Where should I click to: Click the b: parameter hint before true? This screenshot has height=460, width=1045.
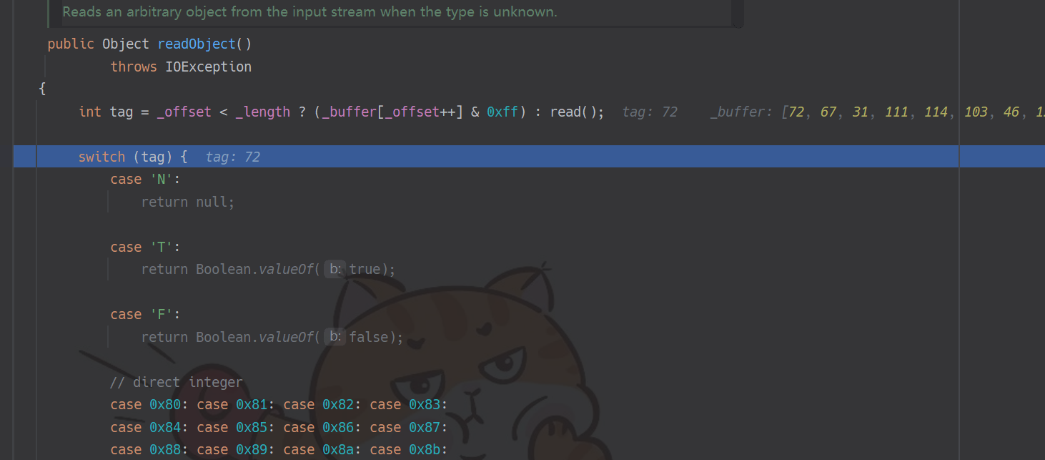[x=335, y=270]
